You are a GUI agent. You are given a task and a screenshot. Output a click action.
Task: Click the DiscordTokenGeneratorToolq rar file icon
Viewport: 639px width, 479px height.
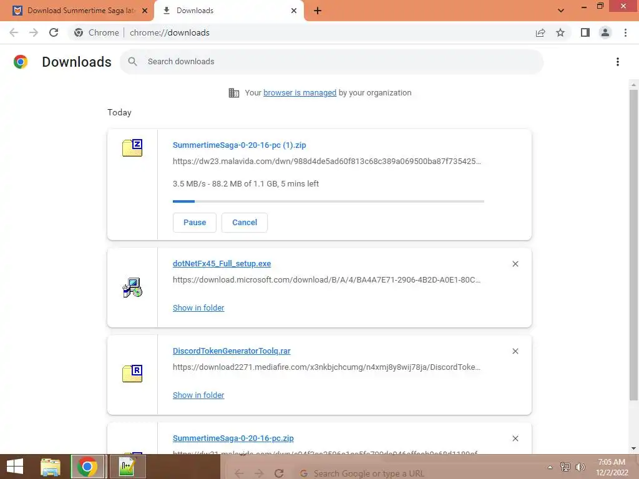pyautogui.click(x=132, y=374)
